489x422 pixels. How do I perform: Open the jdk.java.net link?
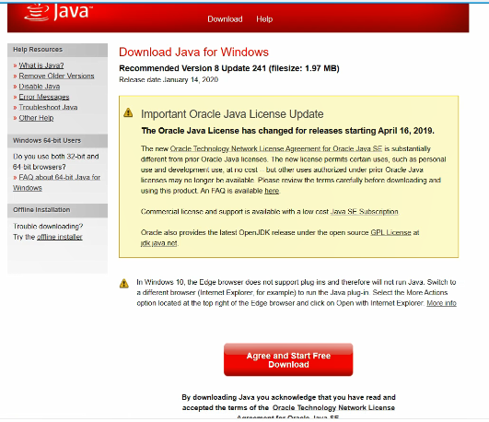coord(159,243)
